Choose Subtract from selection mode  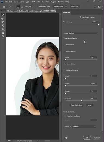click(22, 7)
